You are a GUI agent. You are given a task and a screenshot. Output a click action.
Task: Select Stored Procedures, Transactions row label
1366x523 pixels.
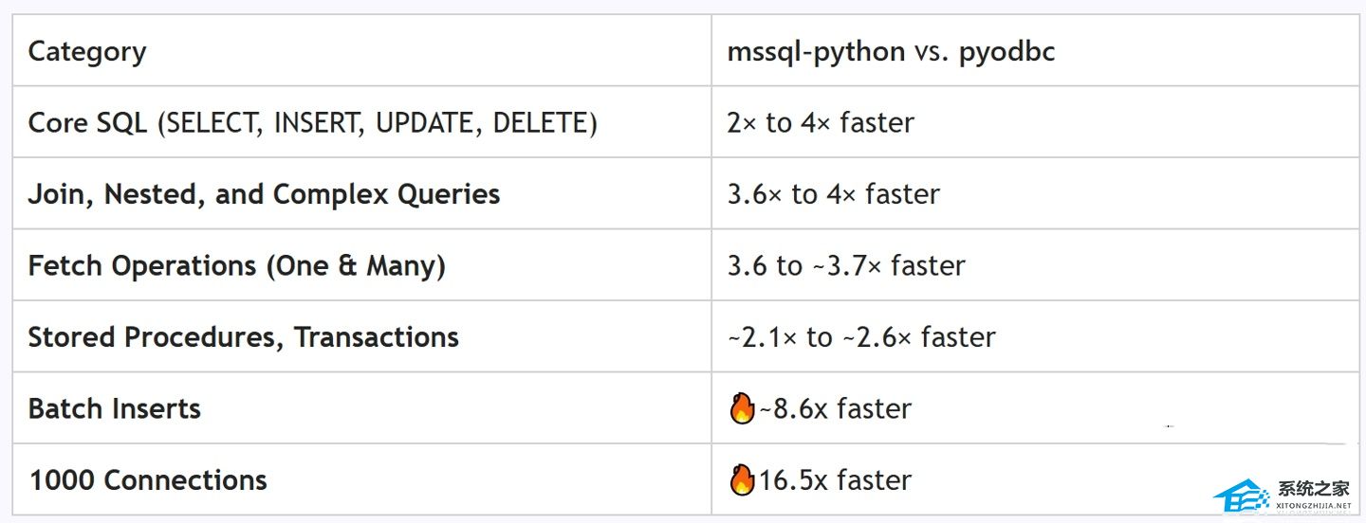243,337
